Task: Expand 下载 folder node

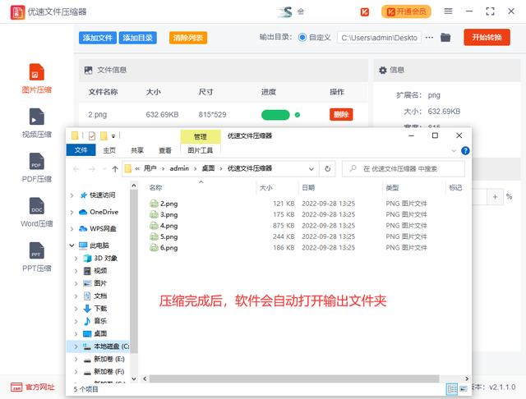Action: 76,309
